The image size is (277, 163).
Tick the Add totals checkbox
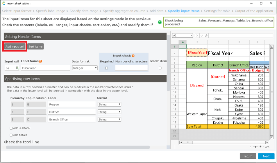(11, 135)
